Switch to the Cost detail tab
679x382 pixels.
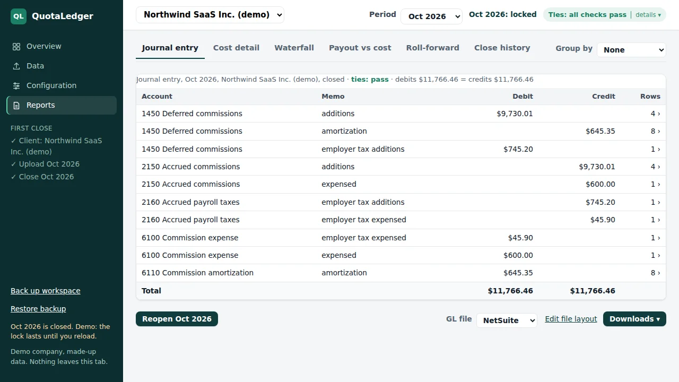[x=236, y=48]
